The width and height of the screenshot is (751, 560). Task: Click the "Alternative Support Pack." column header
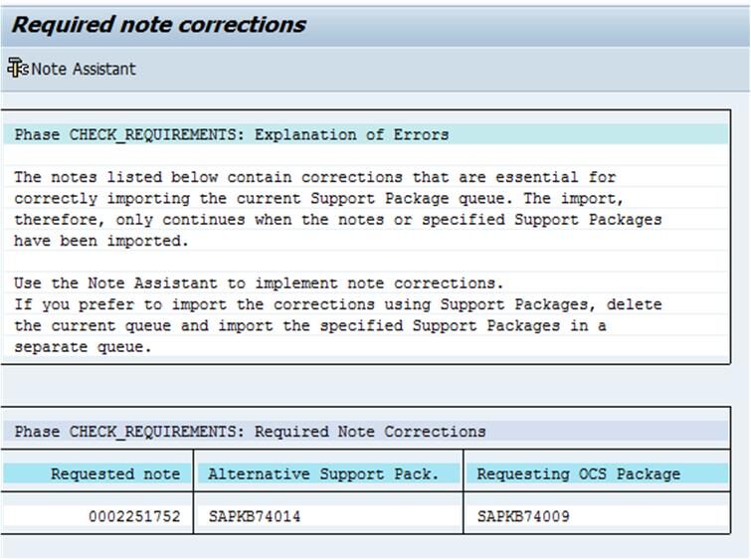(x=323, y=474)
